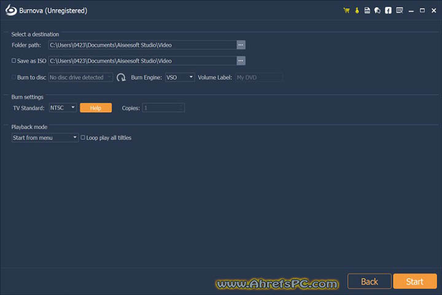
Task: Click the Back button
Action: pyautogui.click(x=370, y=281)
